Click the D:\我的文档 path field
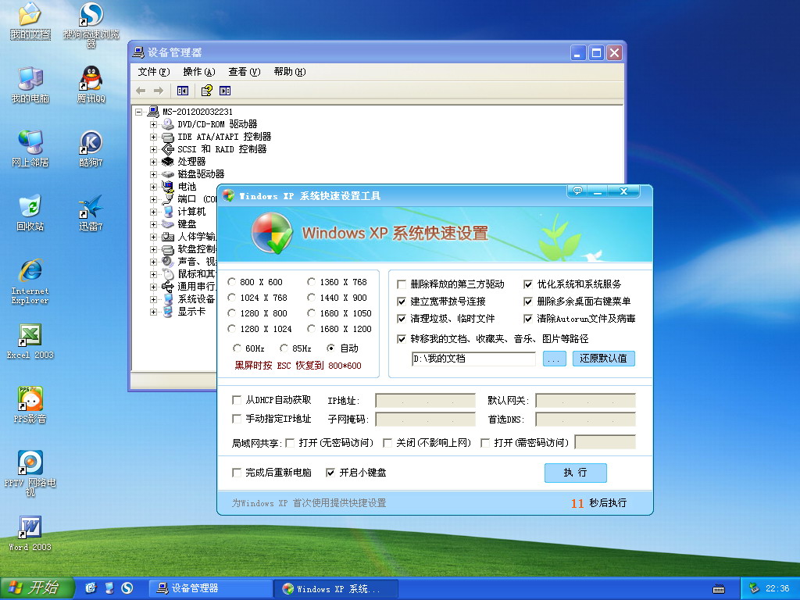This screenshot has width=800, height=600. tap(473, 359)
